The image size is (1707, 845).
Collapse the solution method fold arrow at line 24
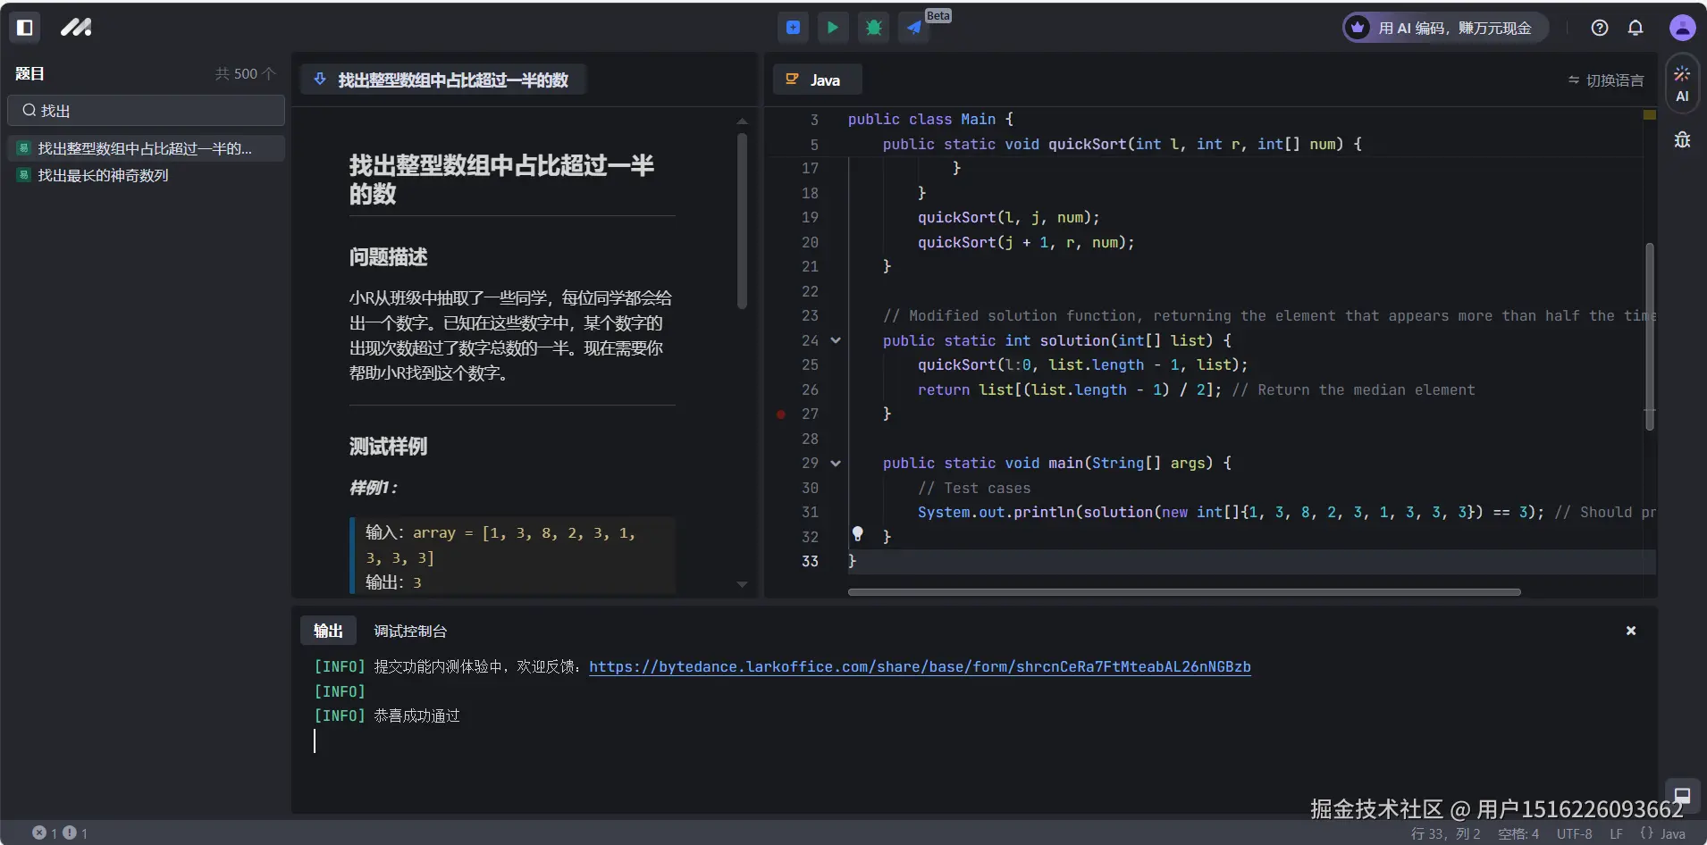(x=836, y=340)
